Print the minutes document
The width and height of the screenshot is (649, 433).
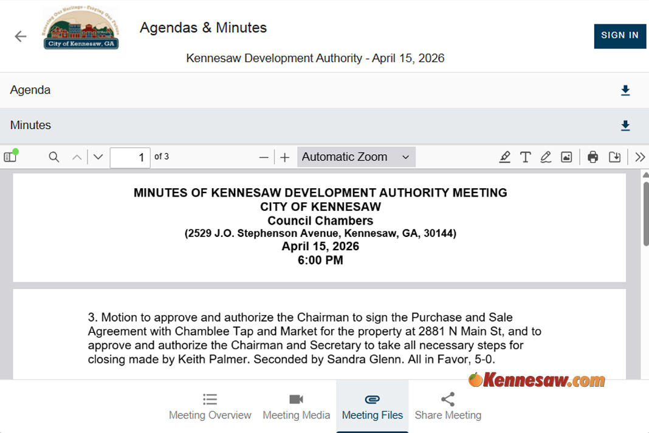[x=593, y=157]
